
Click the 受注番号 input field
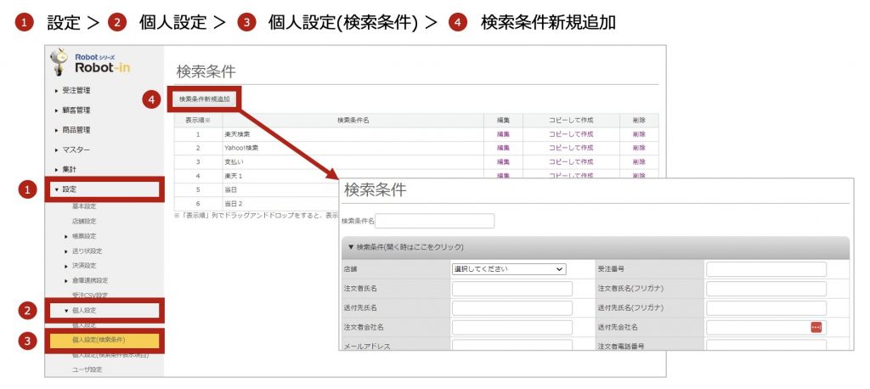(766, 269)
